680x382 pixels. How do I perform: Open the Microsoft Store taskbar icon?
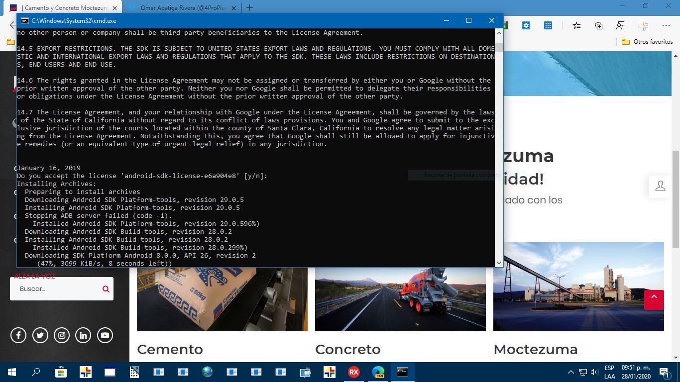61,372
